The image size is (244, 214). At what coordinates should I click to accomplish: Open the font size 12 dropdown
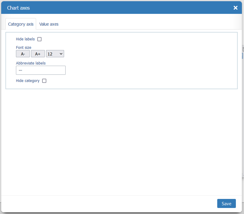click(x=55, y=54)
